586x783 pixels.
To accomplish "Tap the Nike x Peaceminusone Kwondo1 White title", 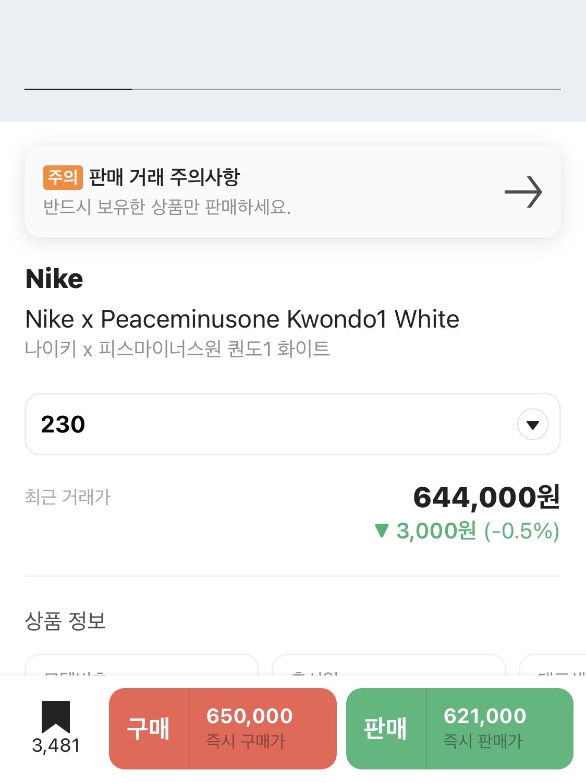I will point(242,319).
